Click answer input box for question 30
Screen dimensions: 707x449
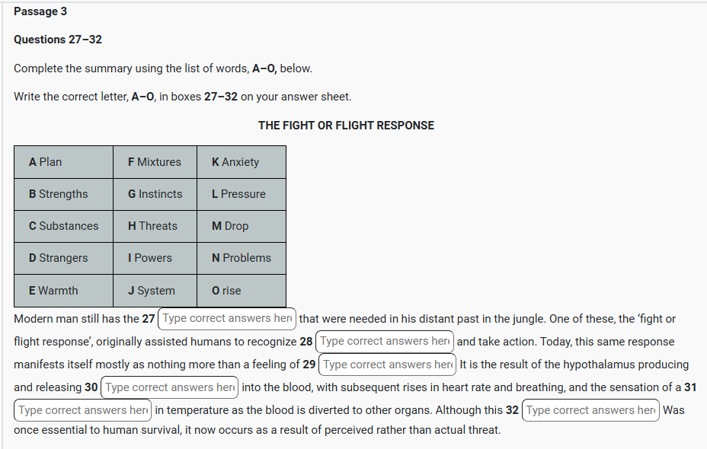click(x=169, y=387)
